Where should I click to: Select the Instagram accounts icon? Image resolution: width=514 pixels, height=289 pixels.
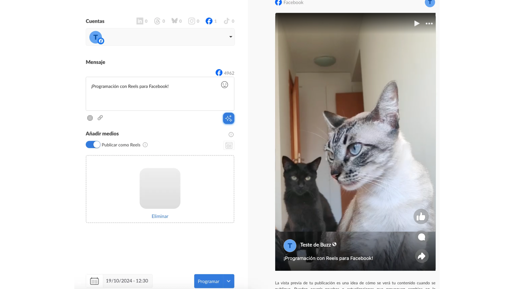click(x=192, y=21)
